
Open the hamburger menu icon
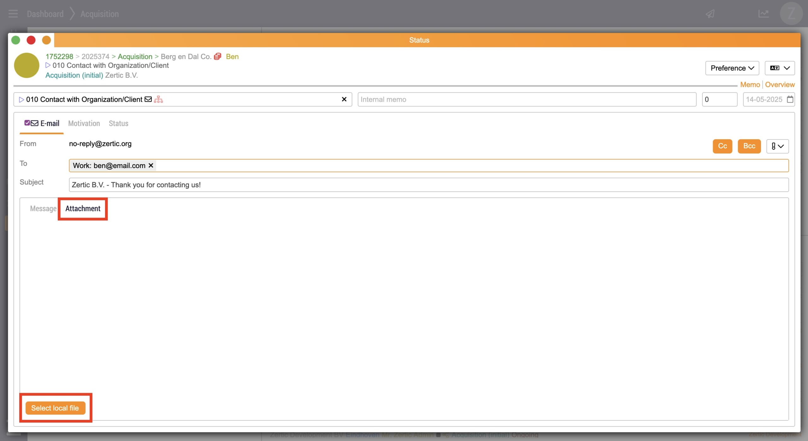[x=13, y=14]
